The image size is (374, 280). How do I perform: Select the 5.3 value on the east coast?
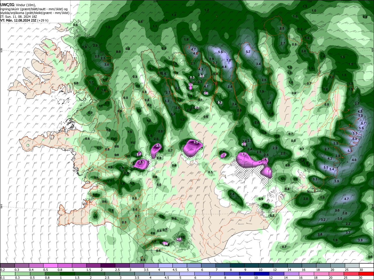pyautogui.click(x=350, y=151)
